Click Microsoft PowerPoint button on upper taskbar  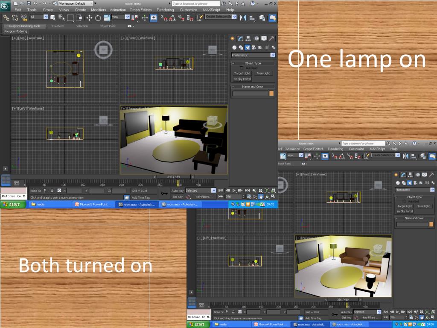coord(93,205)
